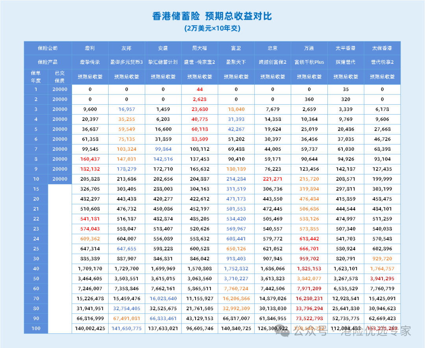The height and width of the screenshot is (348, 425).
Task: Select product name 盈御多元货币3
Action: click(x=127, y=62)
